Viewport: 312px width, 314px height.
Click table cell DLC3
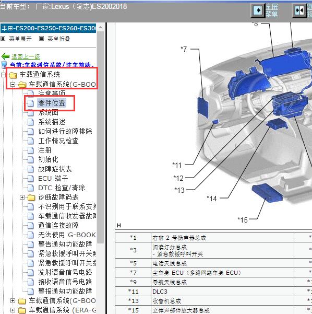click(222, 292)
